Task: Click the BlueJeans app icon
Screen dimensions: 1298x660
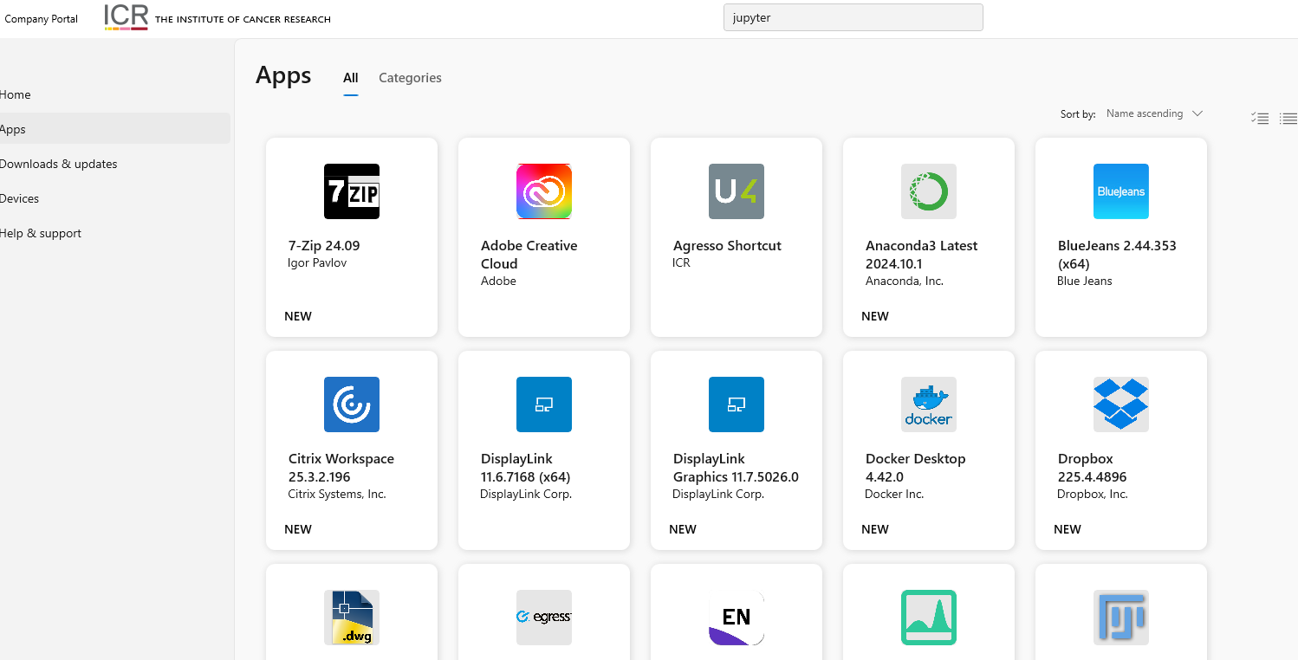Action: 1121,191
